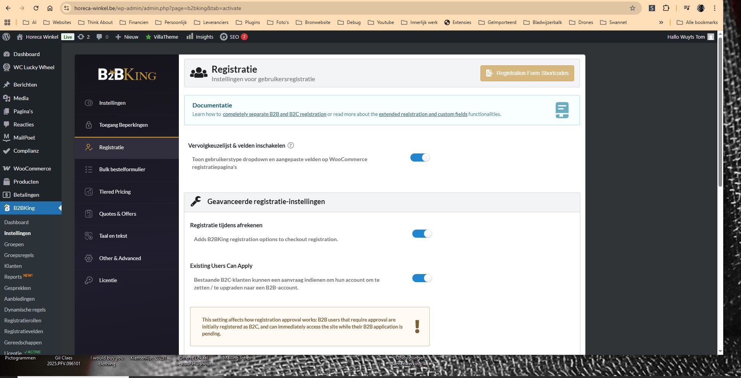
Task: Open the SEO notifications in admin bar
Action: [234, 37]
